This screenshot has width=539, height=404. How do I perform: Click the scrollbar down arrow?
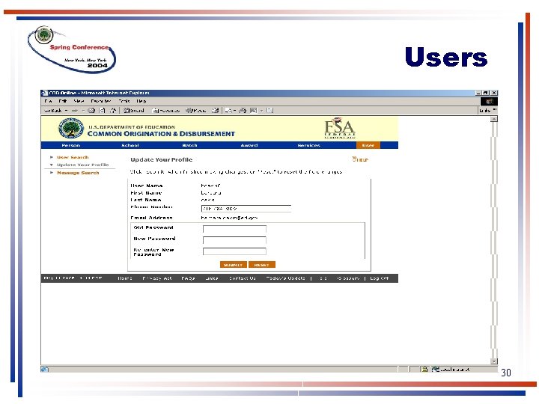pos(494,361)
